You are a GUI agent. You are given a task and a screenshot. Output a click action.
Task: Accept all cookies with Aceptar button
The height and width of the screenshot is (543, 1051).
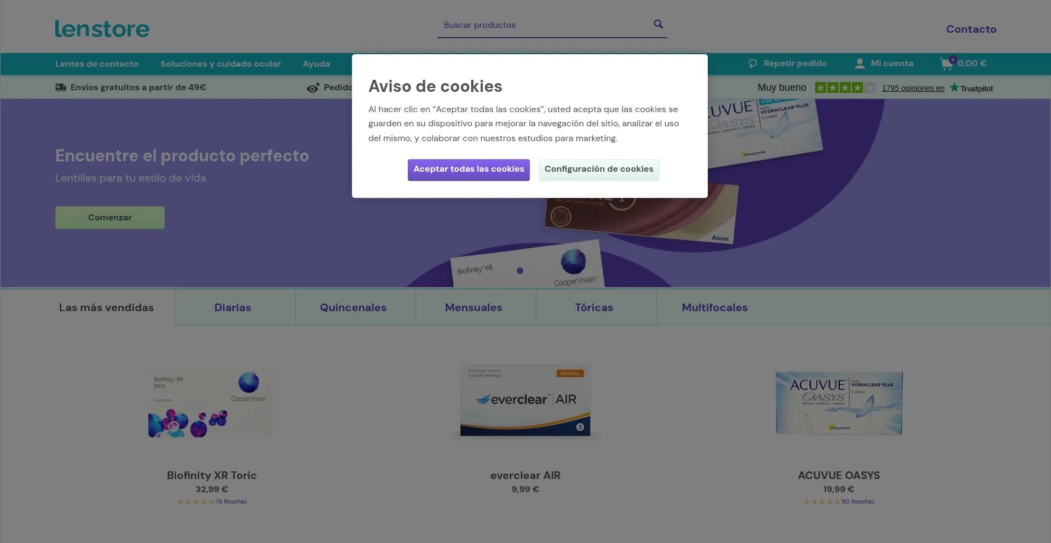(469, 170)
